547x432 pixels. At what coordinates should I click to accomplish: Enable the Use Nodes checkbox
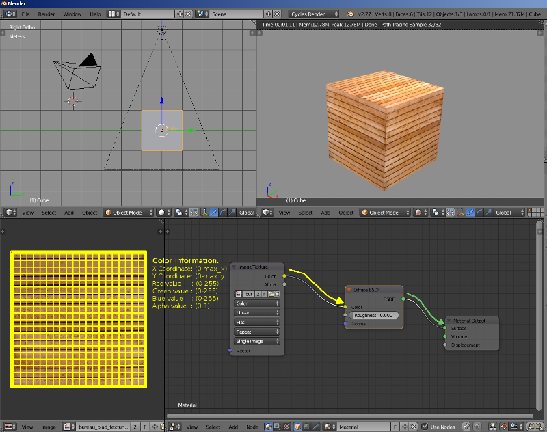tap(425, 427)
